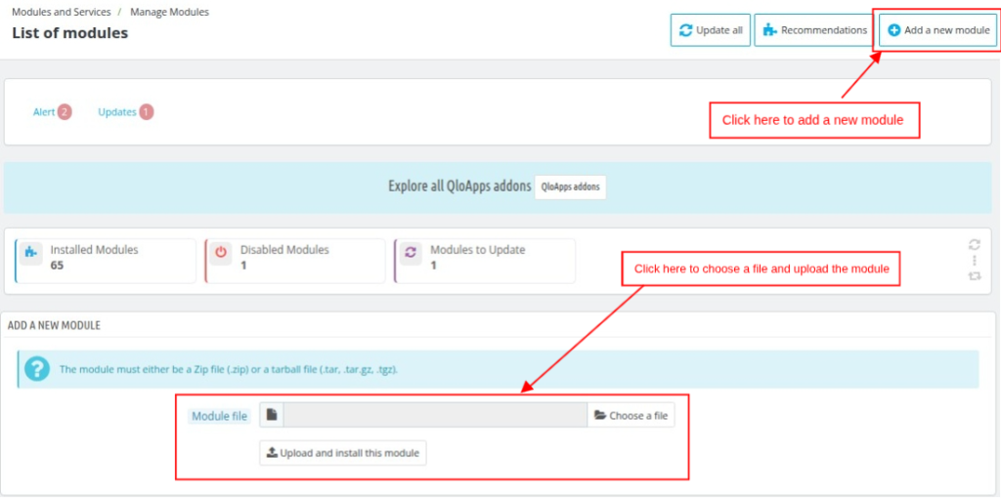The width and height of the screenshot is (1001, 498).
Task: Click Upload and install this module
Action: pyautogui.click(x=343, y=453)
